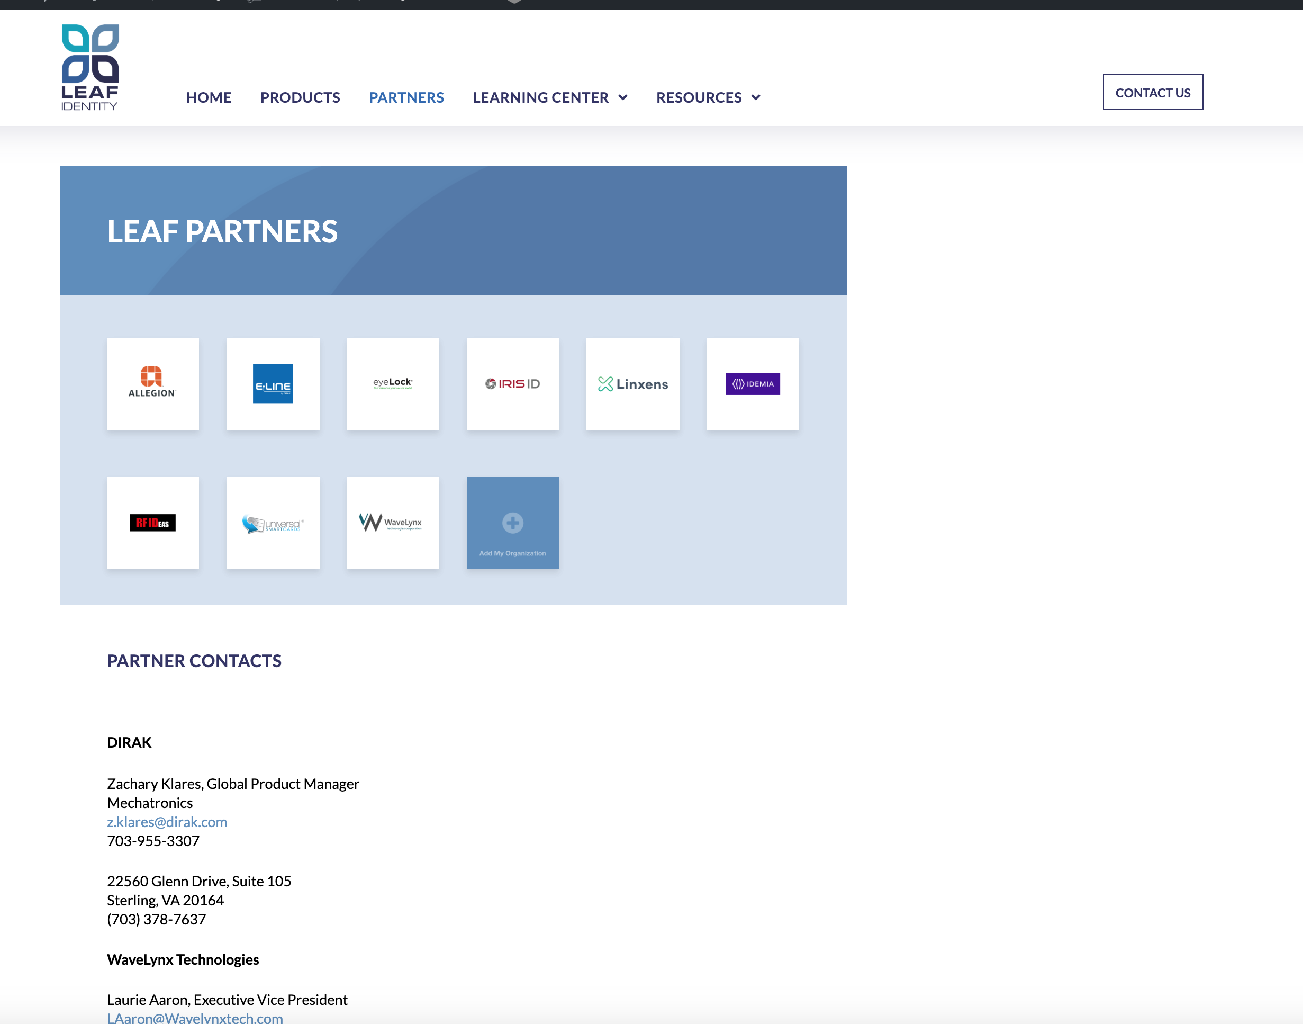The height and width of the screenshot is (1024, 1303).
Task: Go to the Home menu item
Action: tap(209, 97)
